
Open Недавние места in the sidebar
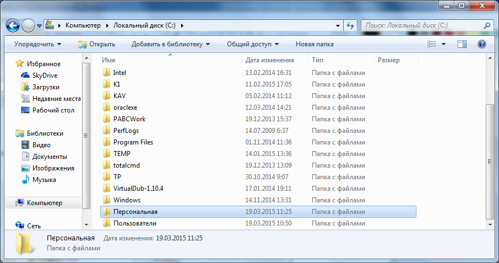pos(51,99)
